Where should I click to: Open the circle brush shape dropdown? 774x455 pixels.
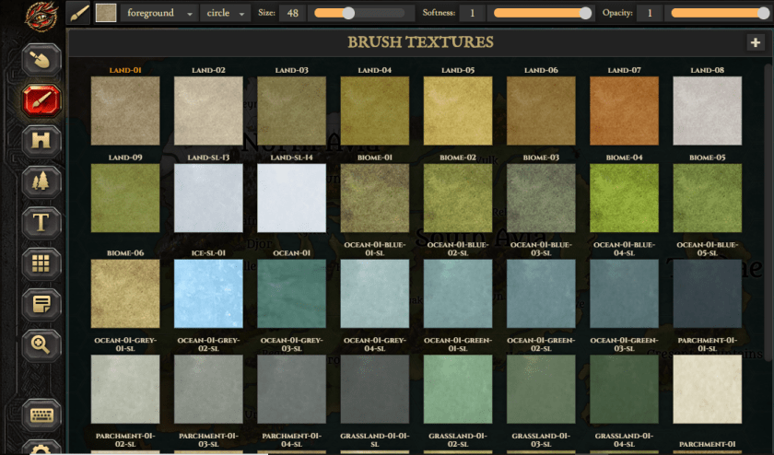tap(227, 13)
